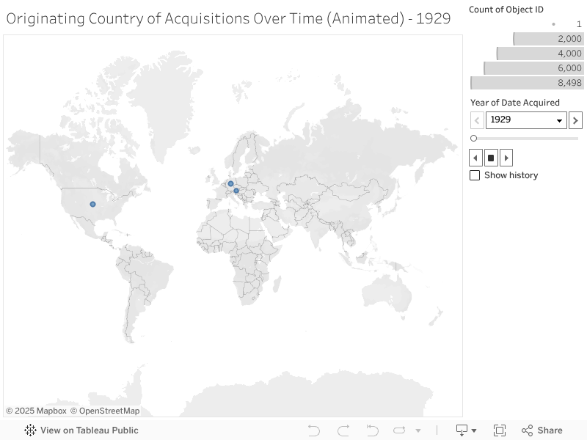Click the Revert icon in toolbar
The height and width of the screenshot is (440, 587).
coord(372,430)
